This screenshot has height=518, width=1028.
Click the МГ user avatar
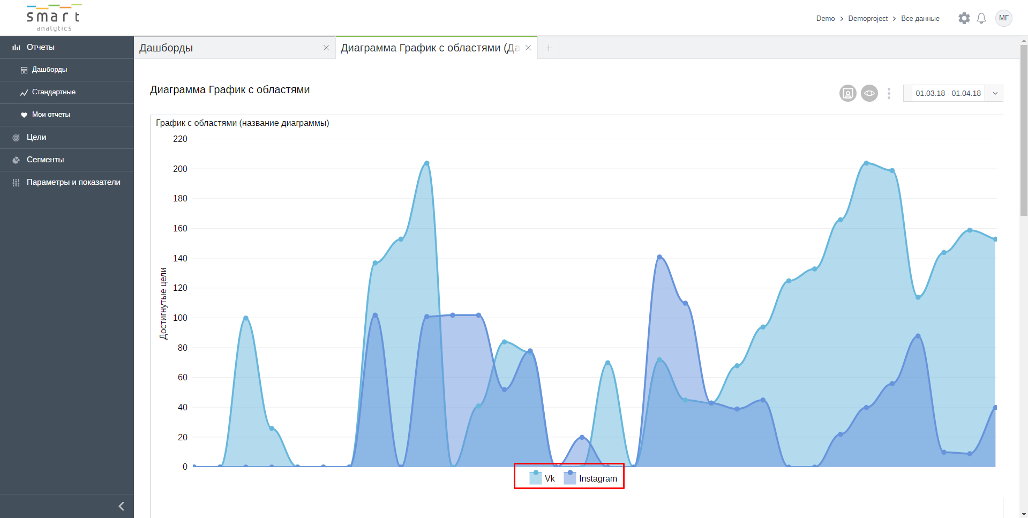point(1003,18)
